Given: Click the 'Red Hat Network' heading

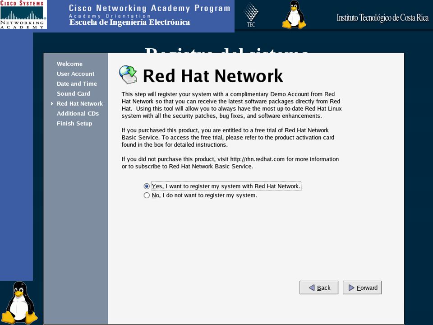Looking at the screenshot, I should 213,76.
